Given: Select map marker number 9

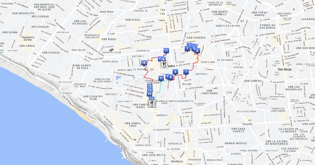Looking at the screenshot, I should point(171,78).
